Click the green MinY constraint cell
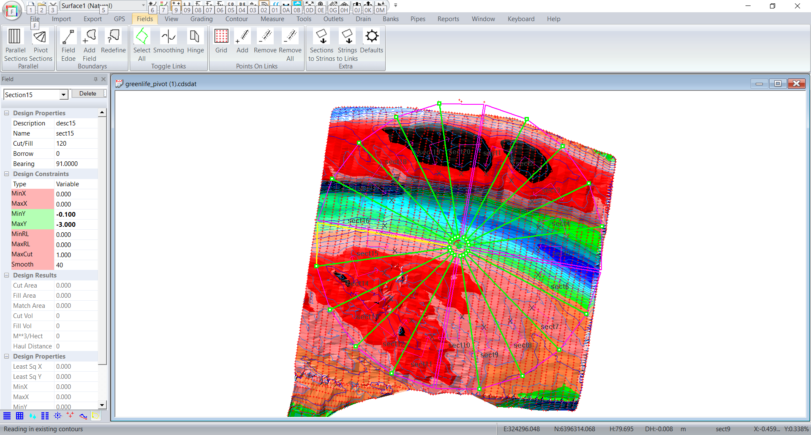The width and height of the screenshot is (811, 435). point(33,214)
